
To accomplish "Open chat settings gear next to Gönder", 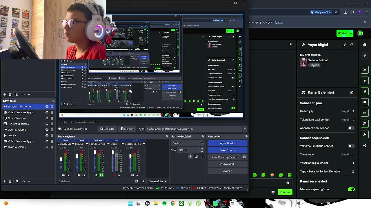I will pos(273,192).
